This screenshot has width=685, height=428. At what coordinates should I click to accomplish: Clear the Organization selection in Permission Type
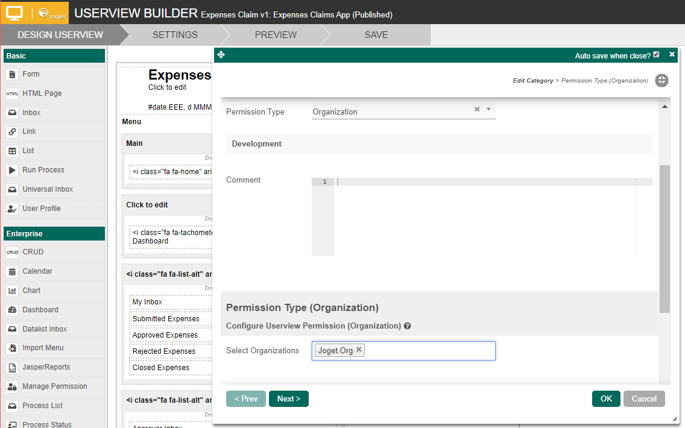477,110
